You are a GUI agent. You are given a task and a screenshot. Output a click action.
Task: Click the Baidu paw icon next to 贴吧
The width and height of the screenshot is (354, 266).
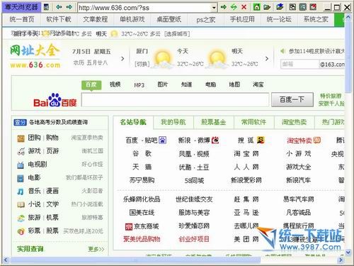point(162,140)
